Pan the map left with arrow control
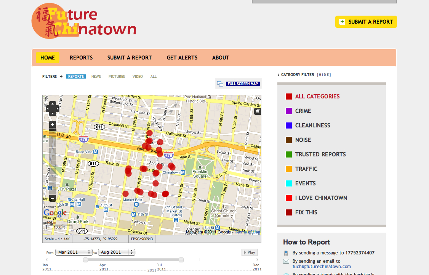Viewport: 429px width, 275px height. (x=48, y=109)
